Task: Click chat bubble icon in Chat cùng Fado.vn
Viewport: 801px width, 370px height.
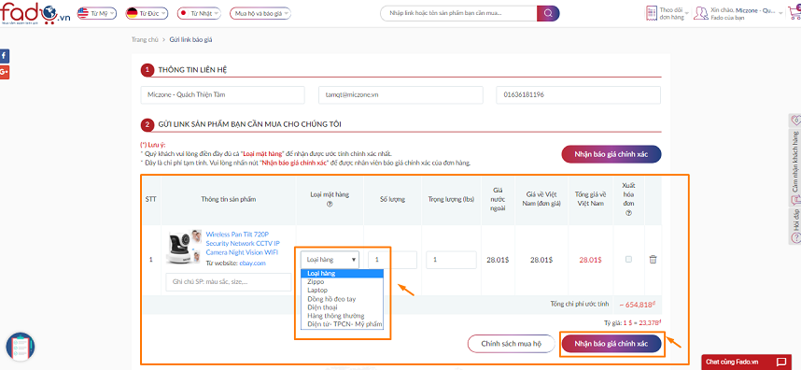Action: coord(780,362)
